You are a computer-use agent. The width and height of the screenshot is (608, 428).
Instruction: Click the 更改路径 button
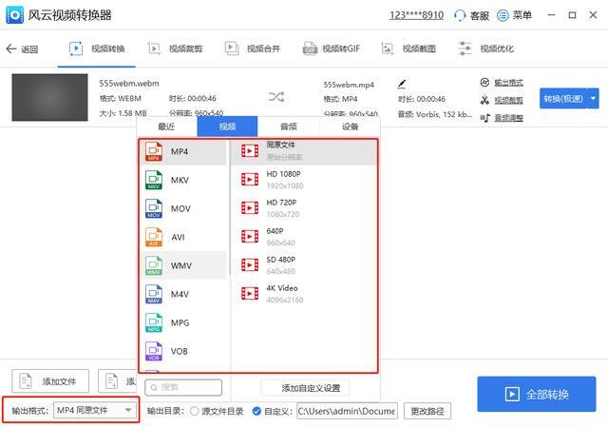[x=427, y=411]
